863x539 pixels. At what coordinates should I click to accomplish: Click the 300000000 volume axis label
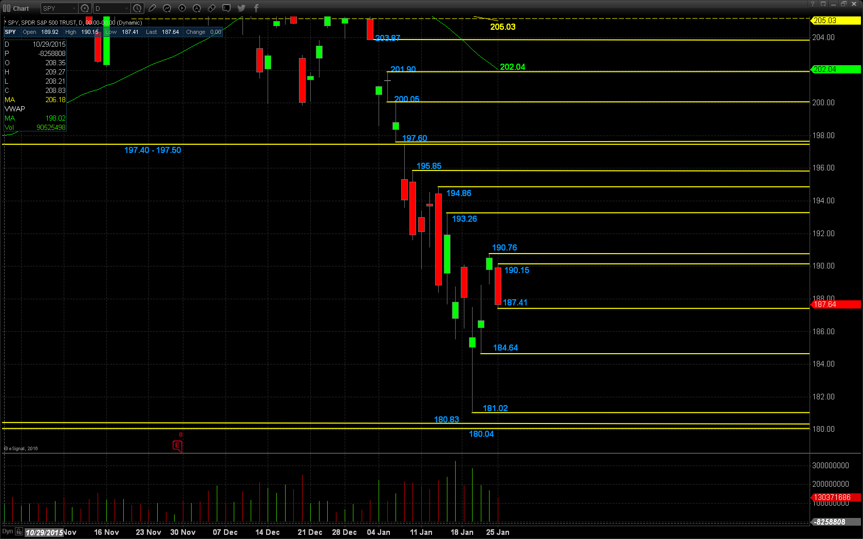coord(831,466)
